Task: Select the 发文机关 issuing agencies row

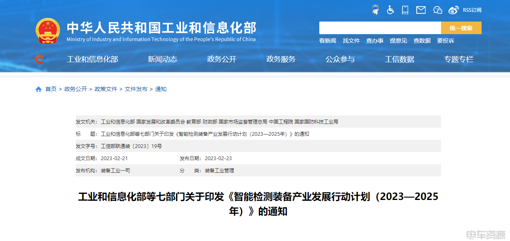Action: pyautogui.click(x=258, y=122)
